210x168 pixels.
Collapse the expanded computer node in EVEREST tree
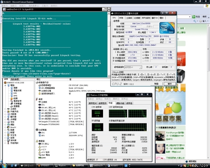5,85
